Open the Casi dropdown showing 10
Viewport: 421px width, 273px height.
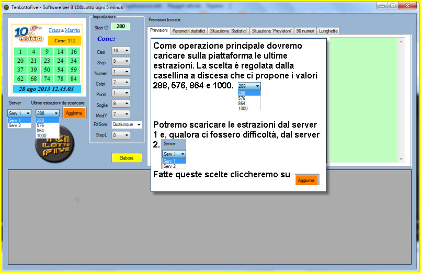[121, 51]
